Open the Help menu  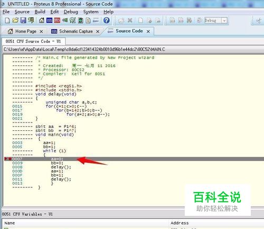(x=108, y=12)
